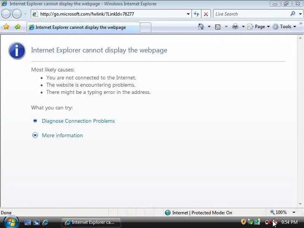The width and height of the screenshot is (304, 228).
Task: Show more toolbar commands chevron
Action: (x=301, y=24)
